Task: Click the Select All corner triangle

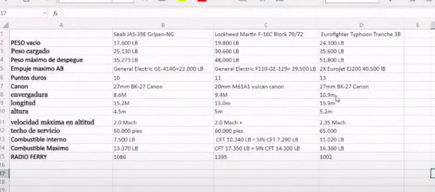Action: [x=6, y=25]
